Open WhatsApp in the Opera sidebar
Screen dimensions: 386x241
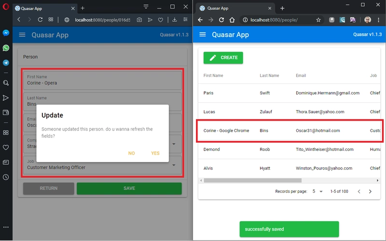6,48
